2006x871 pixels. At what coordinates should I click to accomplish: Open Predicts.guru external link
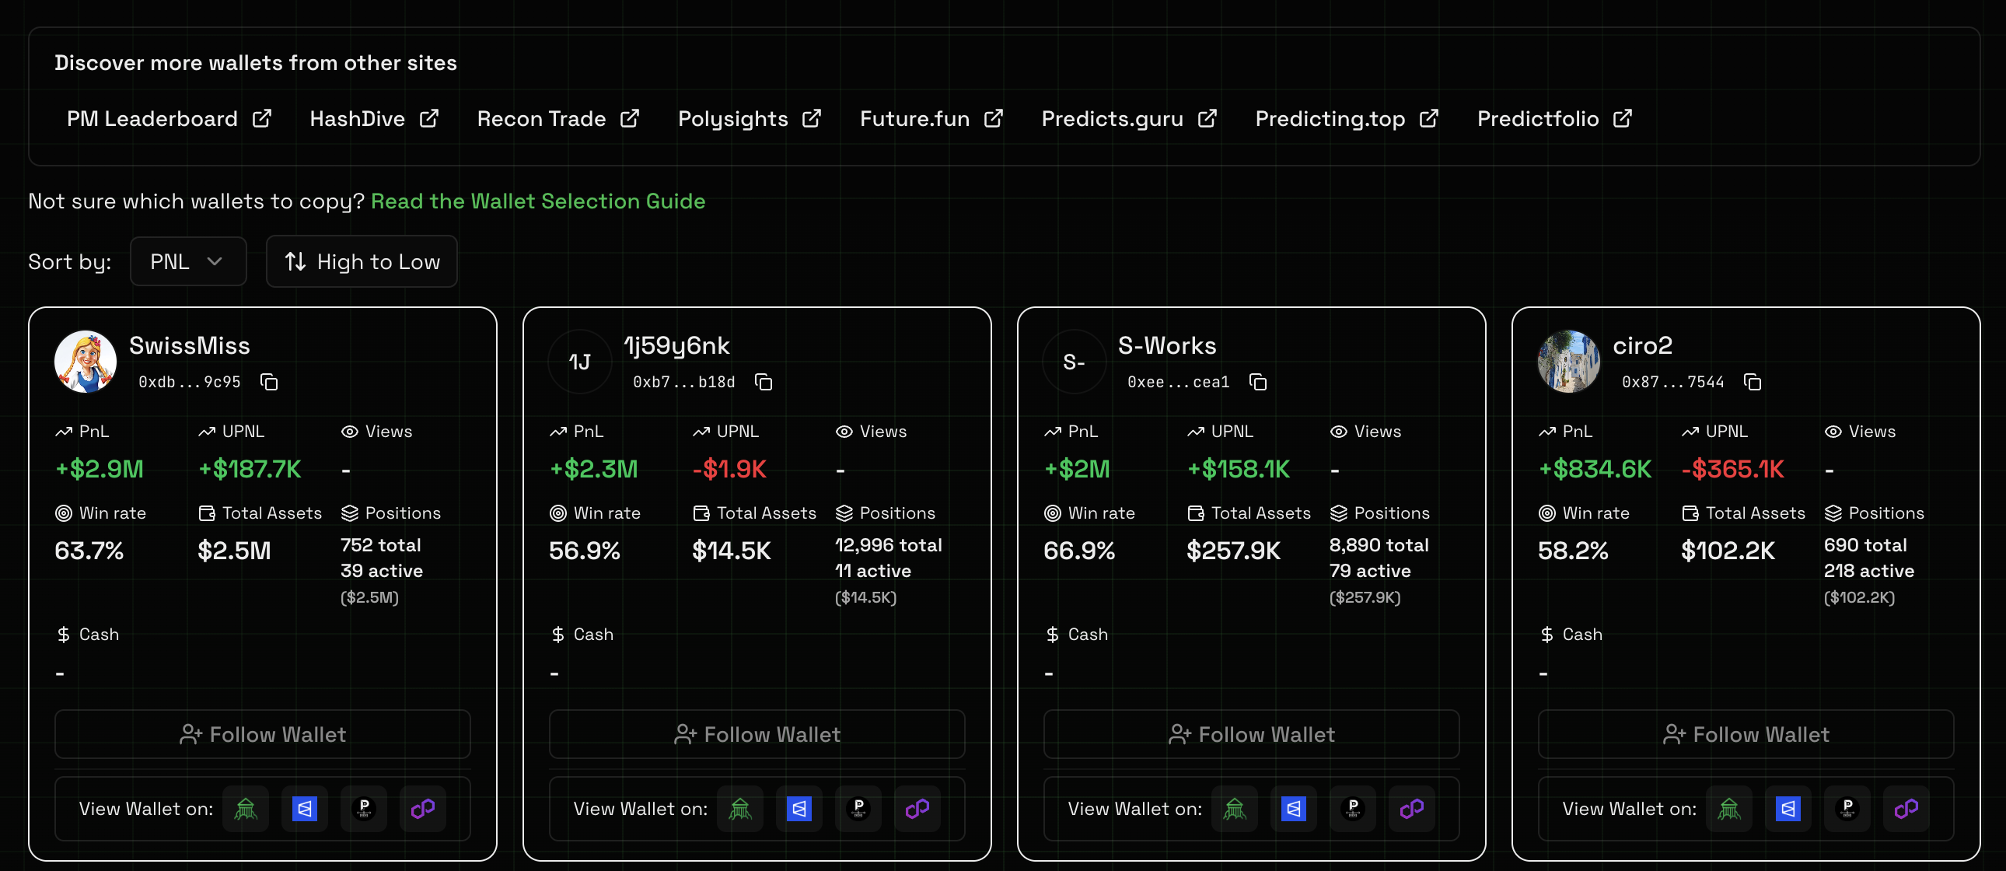click(1128, 118)
